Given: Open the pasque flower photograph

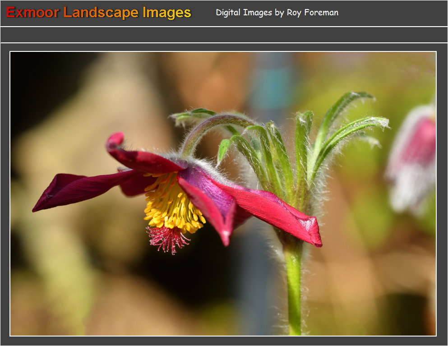Looking at the screenshot, I should click(x=223, y=194).
